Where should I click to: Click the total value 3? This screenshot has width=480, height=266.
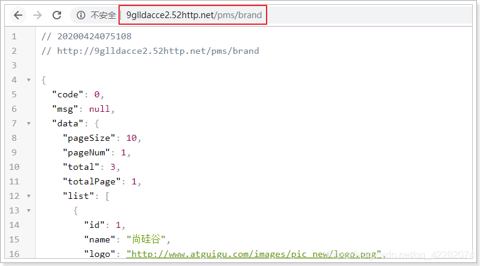click(113, 167)
